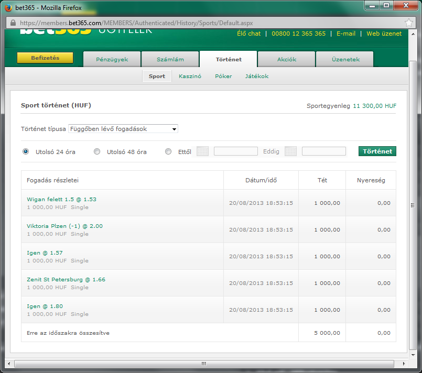Click the horizontal scrollbar right arrow
422x373 pixels.
click(x=404, y=364)
